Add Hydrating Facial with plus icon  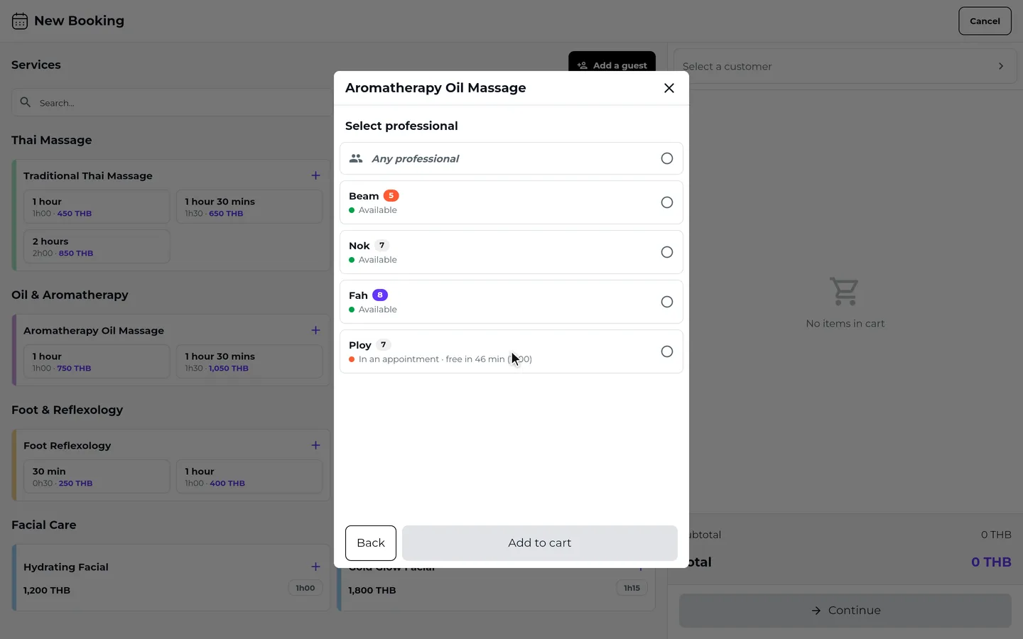tap(316, 567)
